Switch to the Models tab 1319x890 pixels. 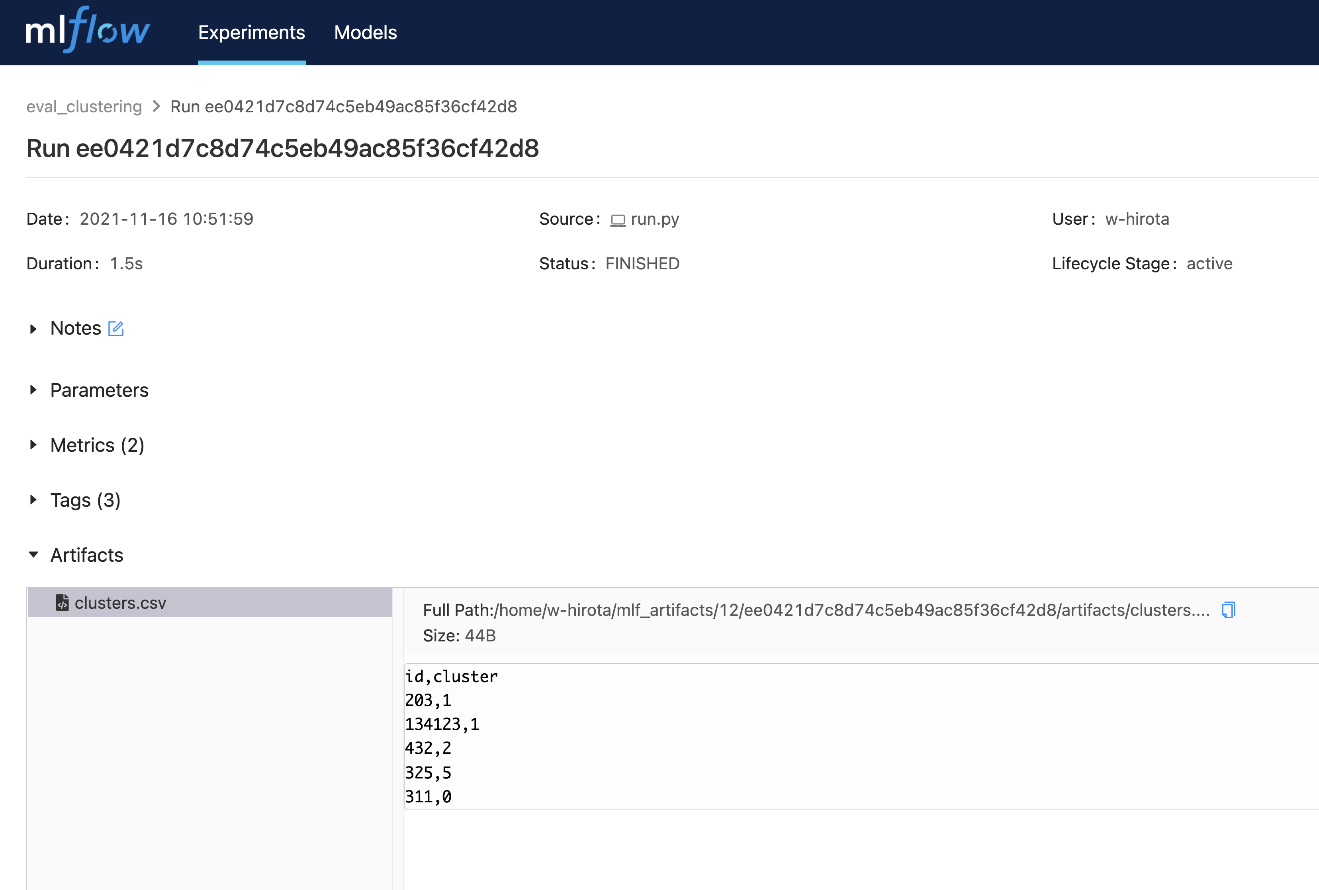click(x=365, y=32)
